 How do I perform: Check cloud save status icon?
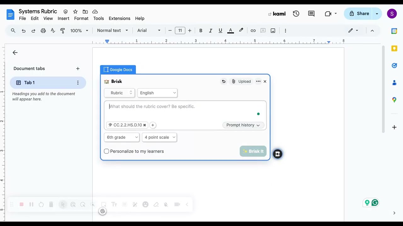coord(95,12)
